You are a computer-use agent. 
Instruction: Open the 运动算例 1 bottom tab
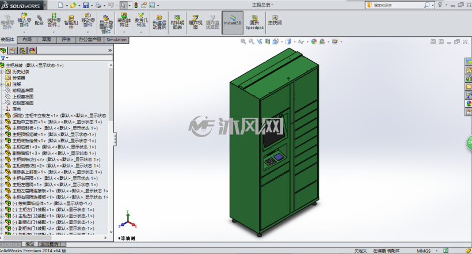coord(51,244)
